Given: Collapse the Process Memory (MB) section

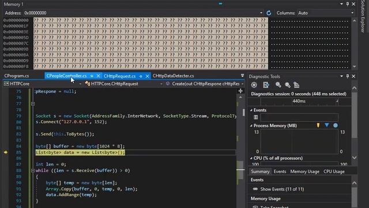Looking at the screenshot, I should coord(251,126).
